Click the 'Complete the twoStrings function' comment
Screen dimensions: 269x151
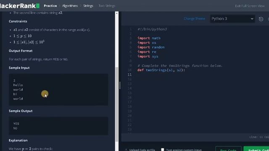pos(180,65)
